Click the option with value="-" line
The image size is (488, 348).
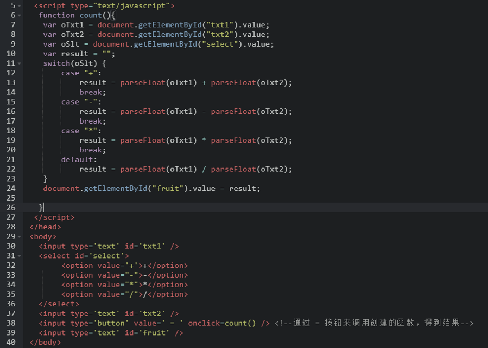tap(124, 275)
